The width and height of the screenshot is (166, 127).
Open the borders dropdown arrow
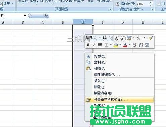(x=111, y=45)
